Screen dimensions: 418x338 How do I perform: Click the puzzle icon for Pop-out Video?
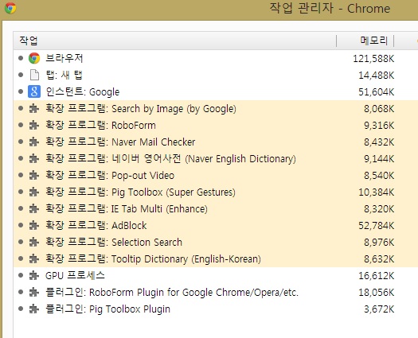tap(34, 175)
